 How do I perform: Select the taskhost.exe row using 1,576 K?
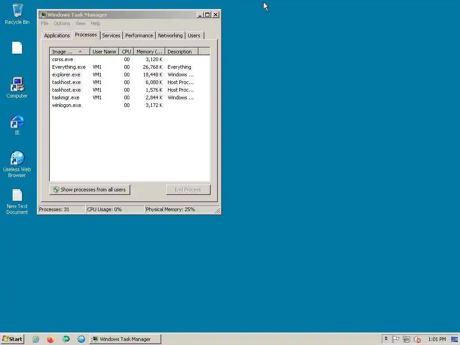(x=130, y=90)
